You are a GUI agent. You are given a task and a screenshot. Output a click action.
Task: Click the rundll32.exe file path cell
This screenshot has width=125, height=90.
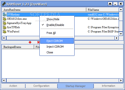(103, 15)
